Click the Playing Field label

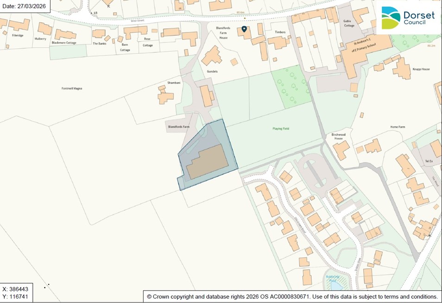click(280, 128)
